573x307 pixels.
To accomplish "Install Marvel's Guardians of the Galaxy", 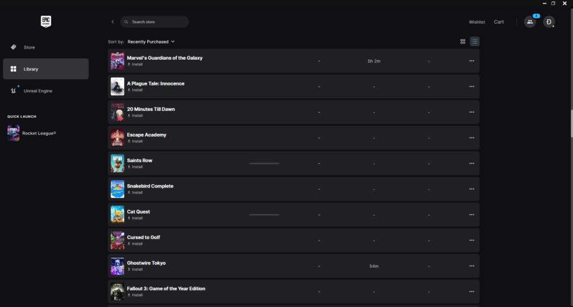I will click(137, 64).
